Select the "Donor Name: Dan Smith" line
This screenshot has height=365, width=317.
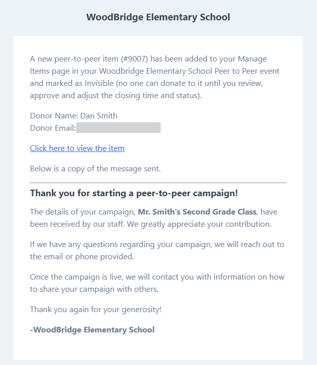pos(74,116)
